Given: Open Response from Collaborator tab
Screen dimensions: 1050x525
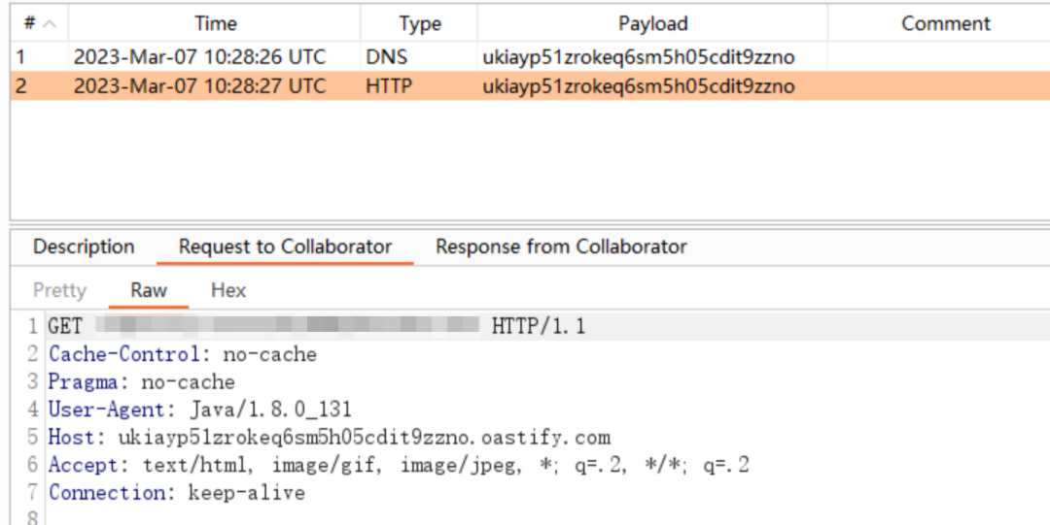Looking at the screenshot, I should point(561,246).
